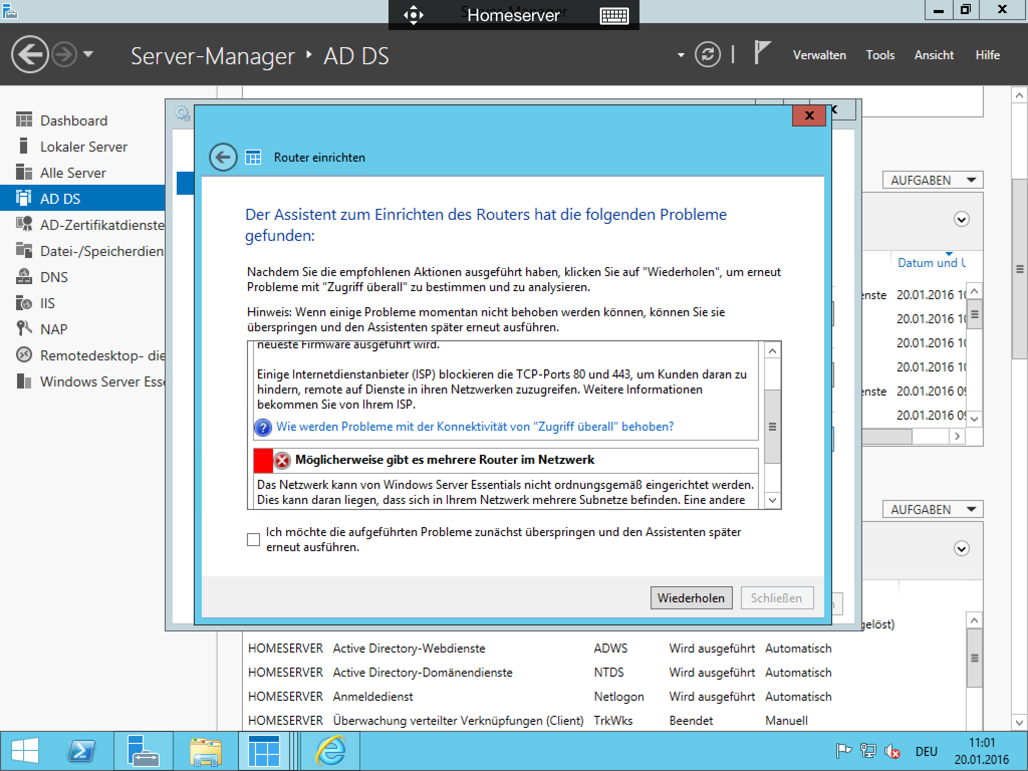Click the Remotedesktop-dienste icon

click(24, 354)
